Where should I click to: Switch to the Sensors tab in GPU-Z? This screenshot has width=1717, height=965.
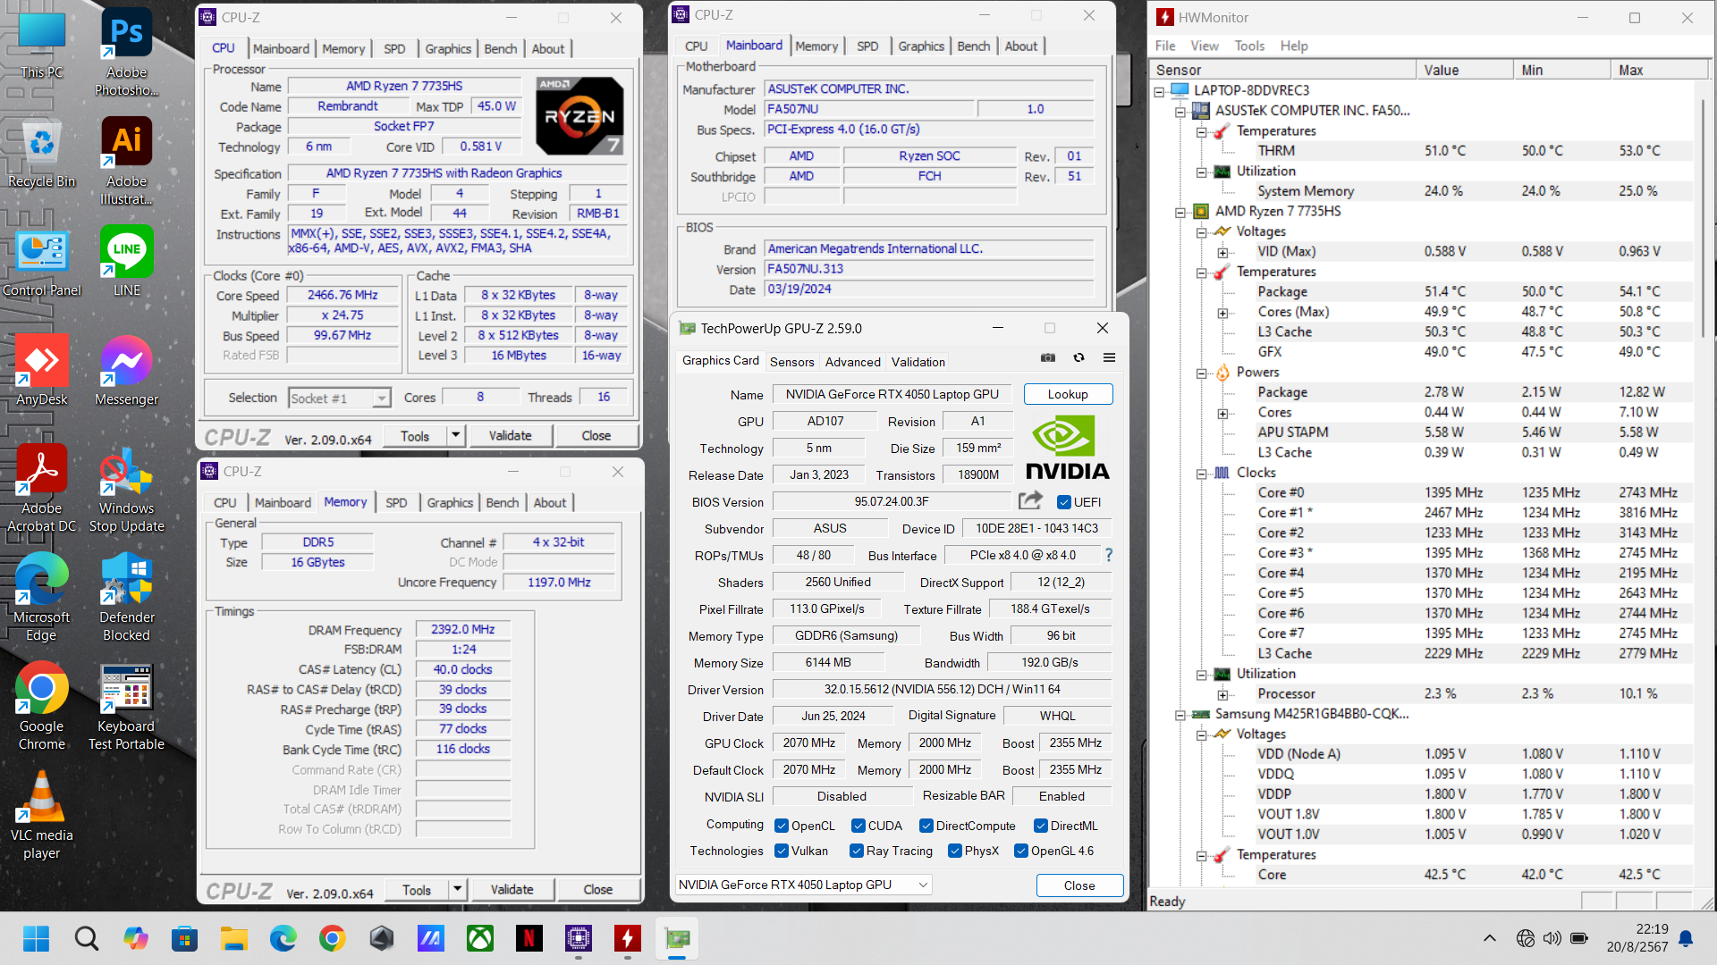792,362
